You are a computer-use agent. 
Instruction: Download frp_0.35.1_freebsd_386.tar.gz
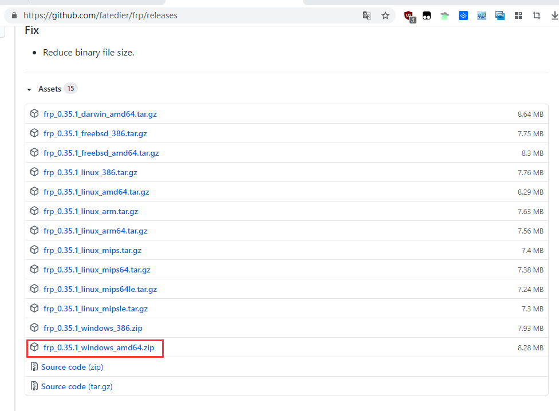coord(95,133)
